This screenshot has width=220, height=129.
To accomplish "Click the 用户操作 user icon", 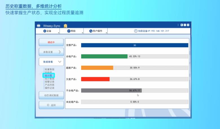I will pos(91,31).
